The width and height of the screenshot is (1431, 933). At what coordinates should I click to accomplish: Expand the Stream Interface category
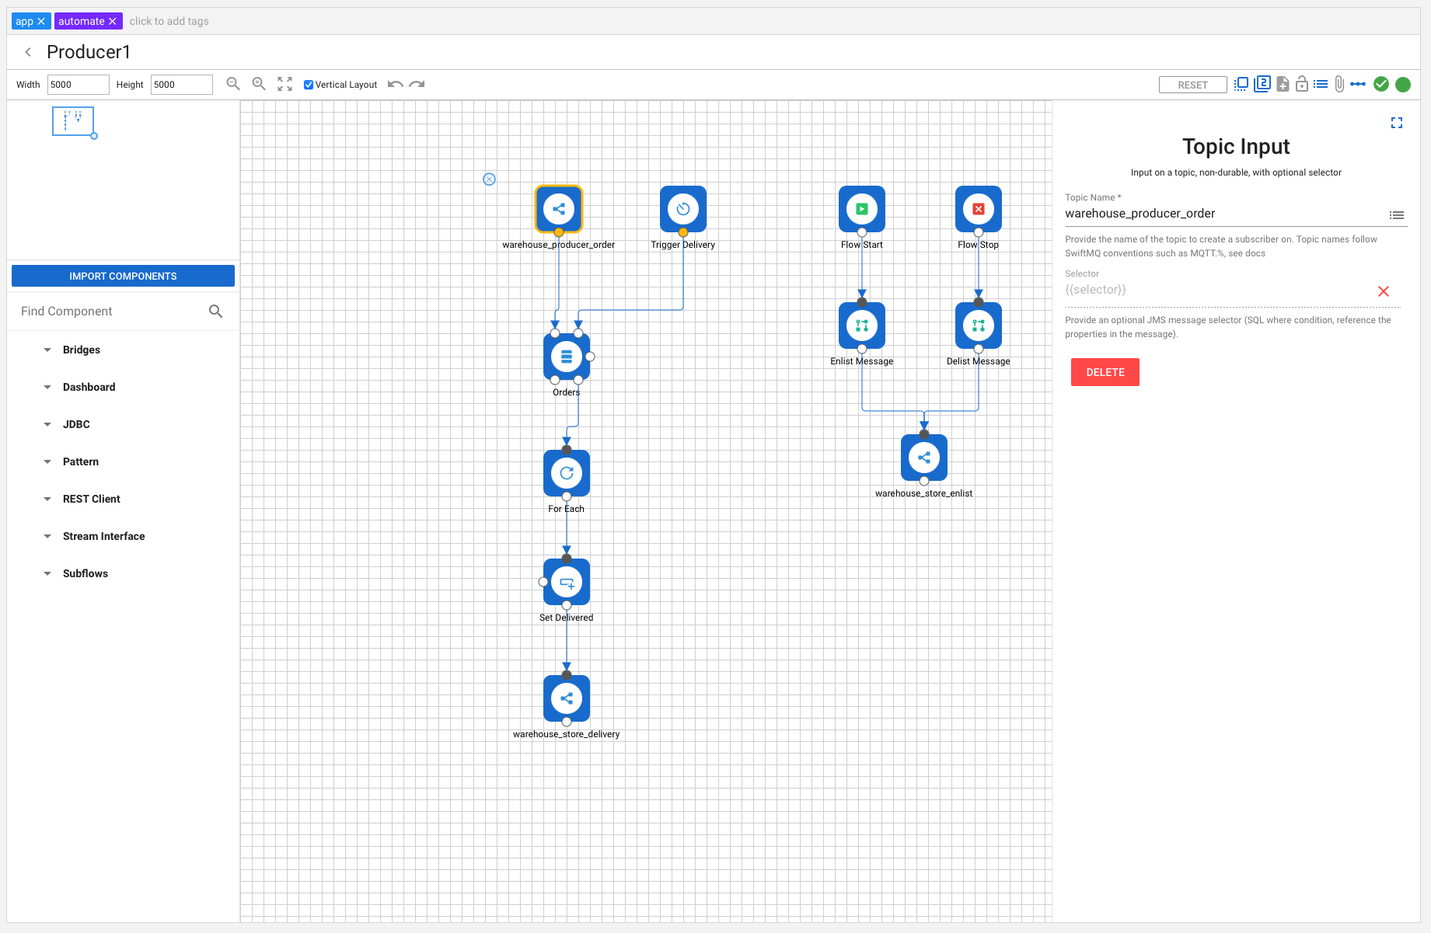click(x=103, y=536)
